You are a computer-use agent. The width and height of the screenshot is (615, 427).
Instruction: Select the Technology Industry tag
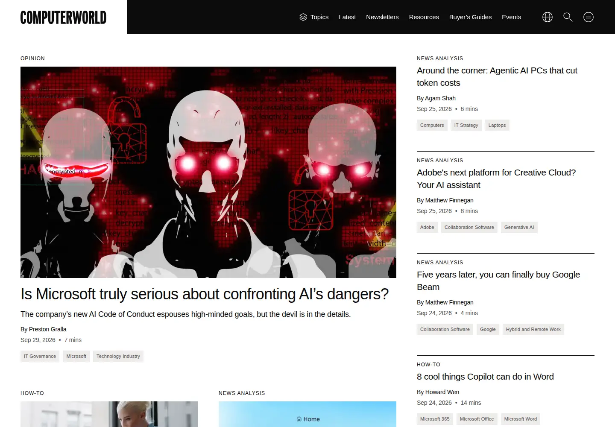pos(118,356)
